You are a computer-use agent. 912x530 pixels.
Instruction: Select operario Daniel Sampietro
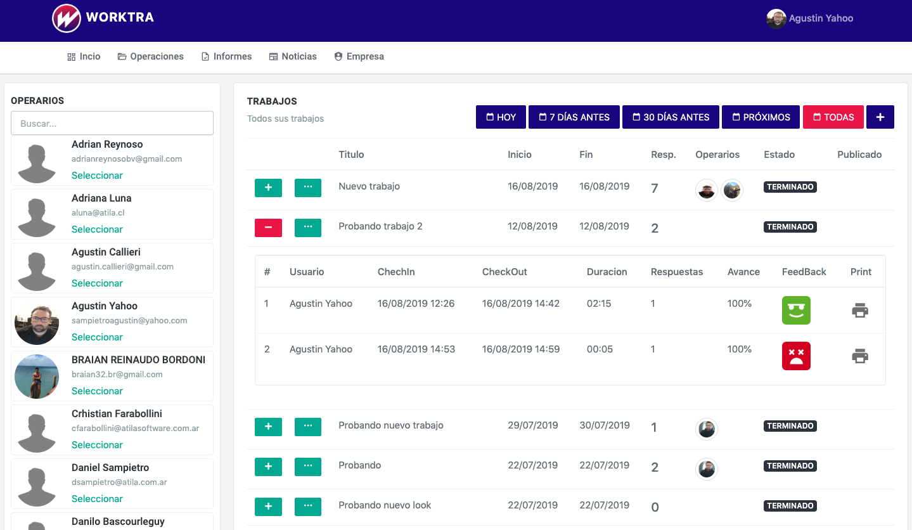click(x=97, y=499)
